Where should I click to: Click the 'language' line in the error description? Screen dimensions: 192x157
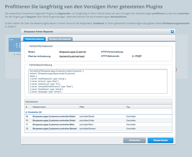(x=46, y=92)
